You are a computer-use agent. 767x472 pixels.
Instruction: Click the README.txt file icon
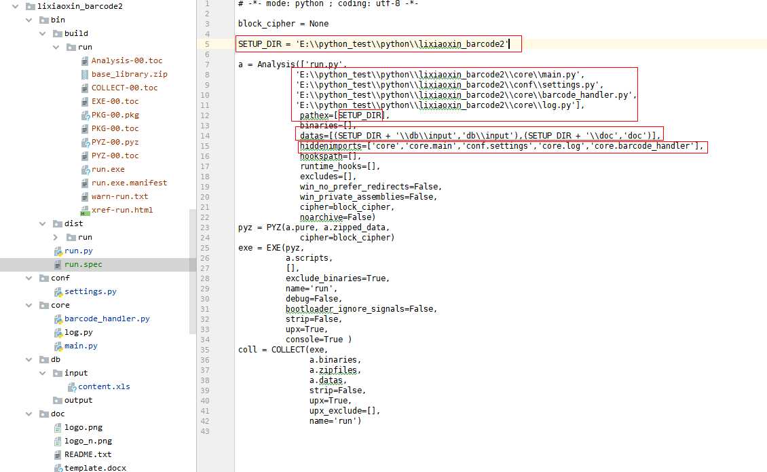pos(58,455)
